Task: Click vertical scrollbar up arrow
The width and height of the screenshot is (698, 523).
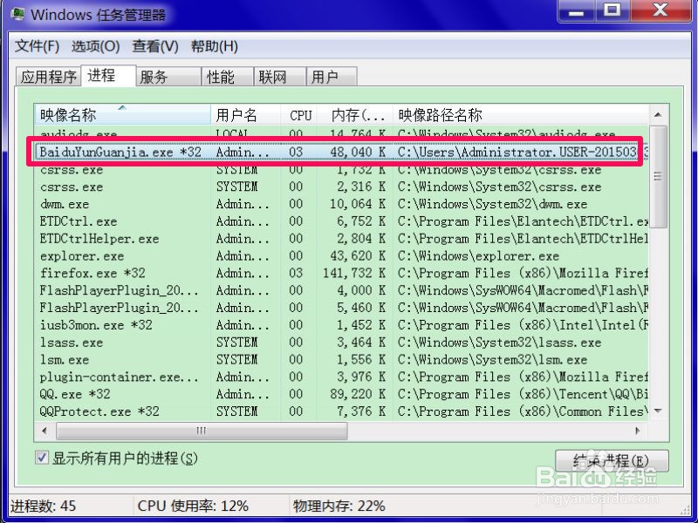Action: point(659,115)
